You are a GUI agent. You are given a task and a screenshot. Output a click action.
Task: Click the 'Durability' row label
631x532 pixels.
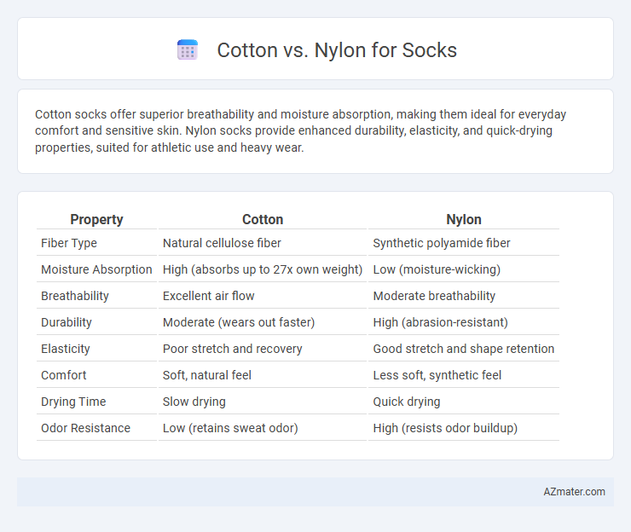[67, 322]
